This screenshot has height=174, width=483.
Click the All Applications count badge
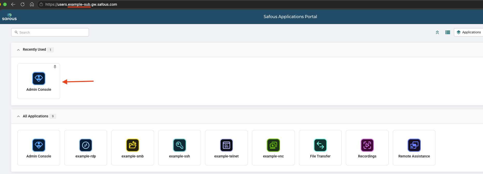click(53, 116)
